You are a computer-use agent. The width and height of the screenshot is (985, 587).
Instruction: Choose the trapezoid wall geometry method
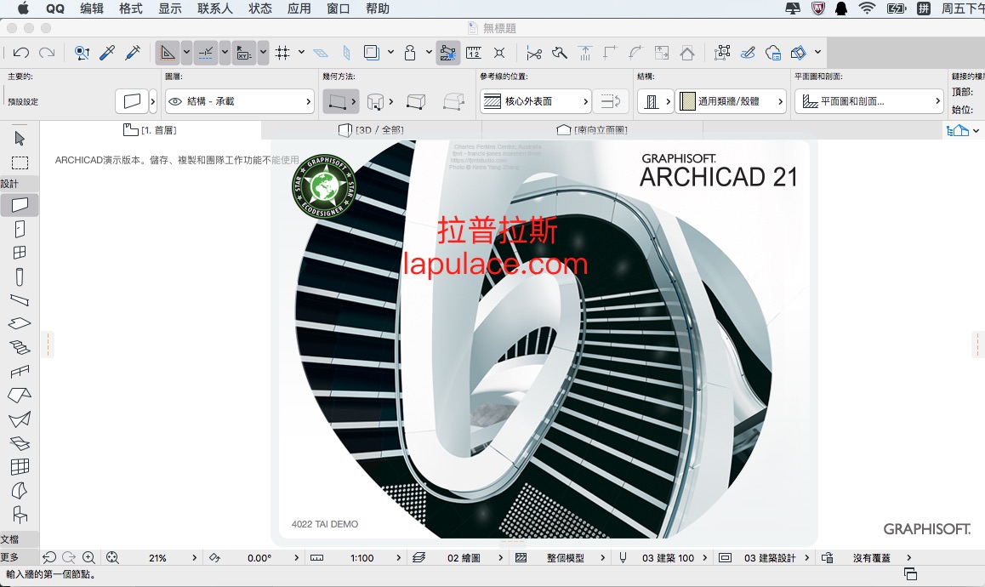click(416, 101)
